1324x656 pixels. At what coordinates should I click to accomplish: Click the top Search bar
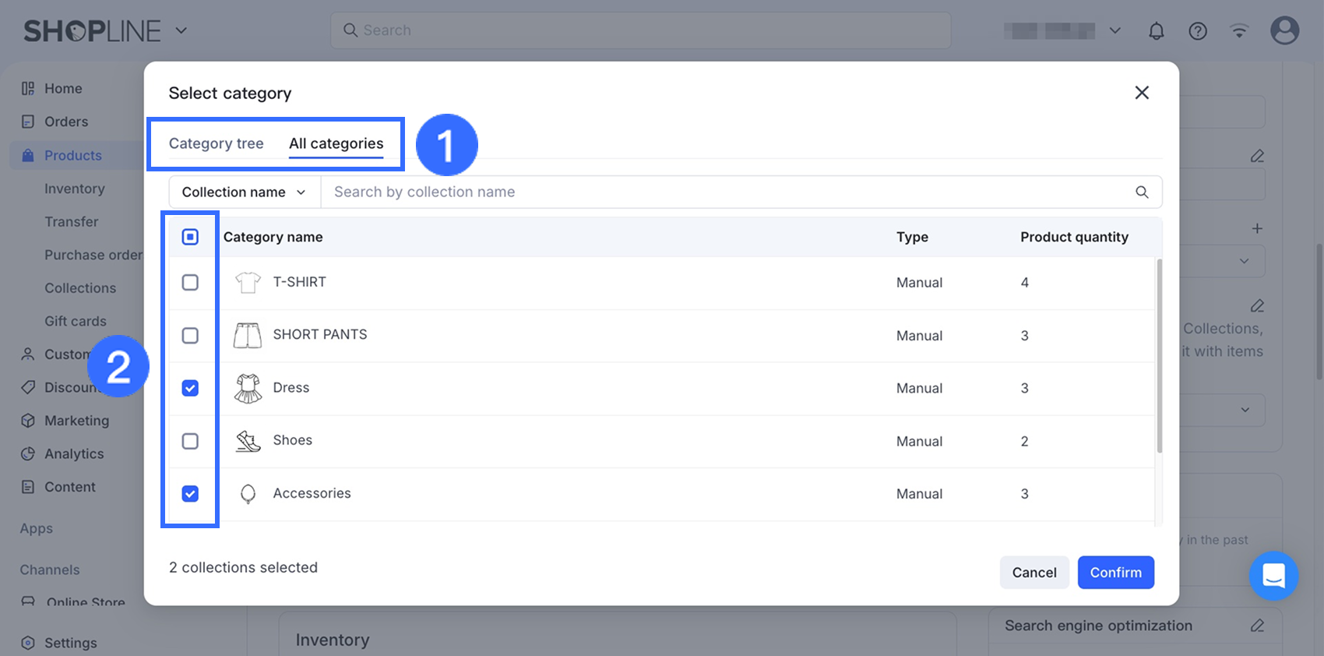pos(641,30)
